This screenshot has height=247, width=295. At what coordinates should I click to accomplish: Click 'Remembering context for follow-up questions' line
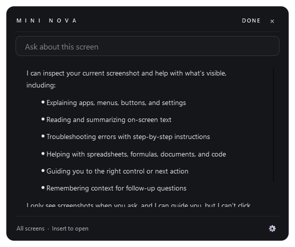116,188
